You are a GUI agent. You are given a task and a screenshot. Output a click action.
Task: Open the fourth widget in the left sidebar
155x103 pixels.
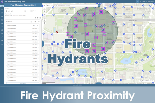(2, 16)
